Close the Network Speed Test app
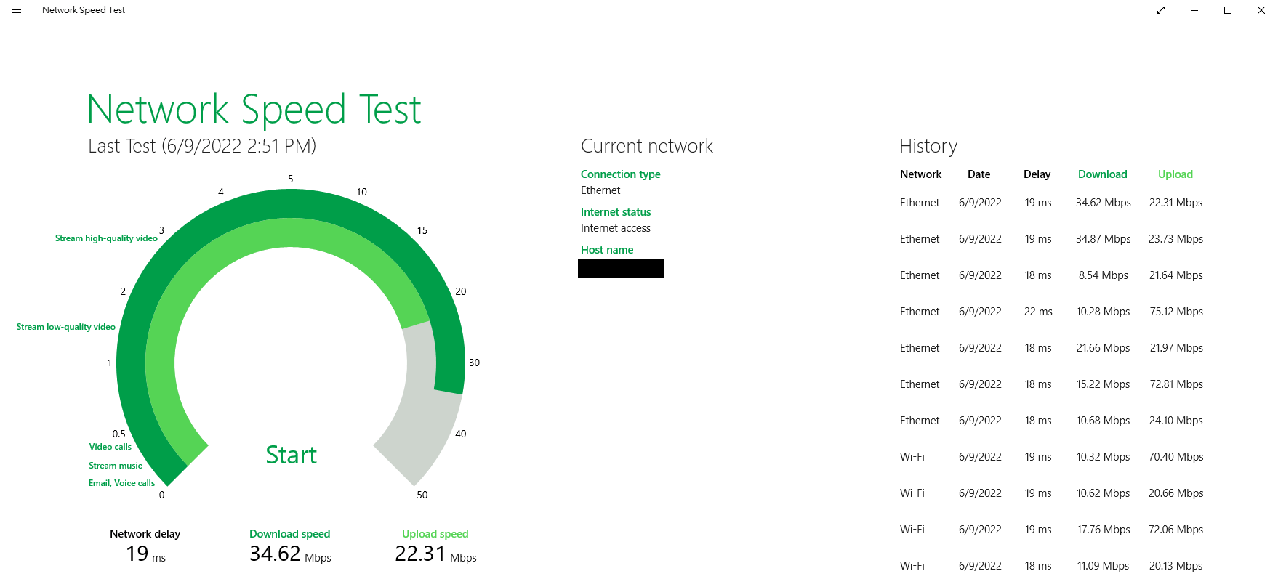This screenshot has width=1278, height=579. 1261,10
